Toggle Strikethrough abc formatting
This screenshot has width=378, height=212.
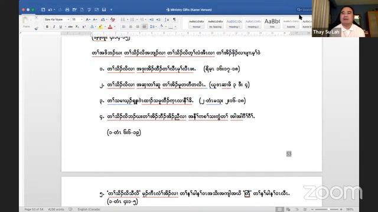click(70, 26)
